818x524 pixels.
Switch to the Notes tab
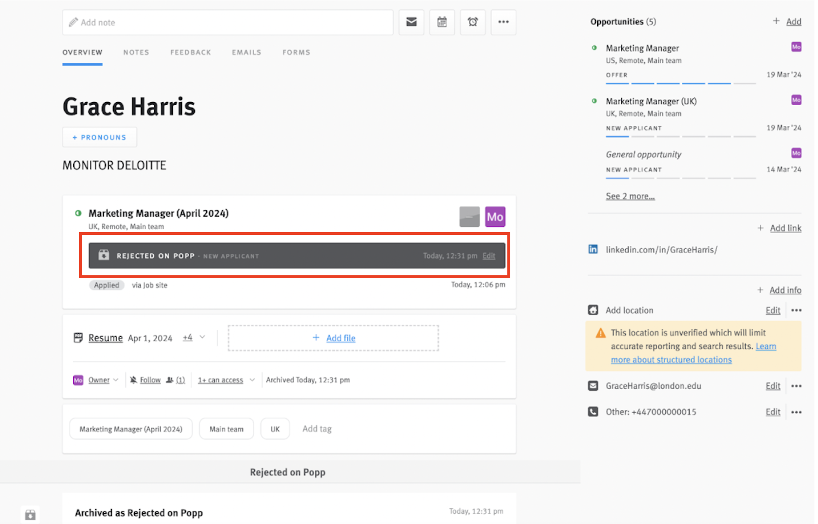(x=136, y=52)
